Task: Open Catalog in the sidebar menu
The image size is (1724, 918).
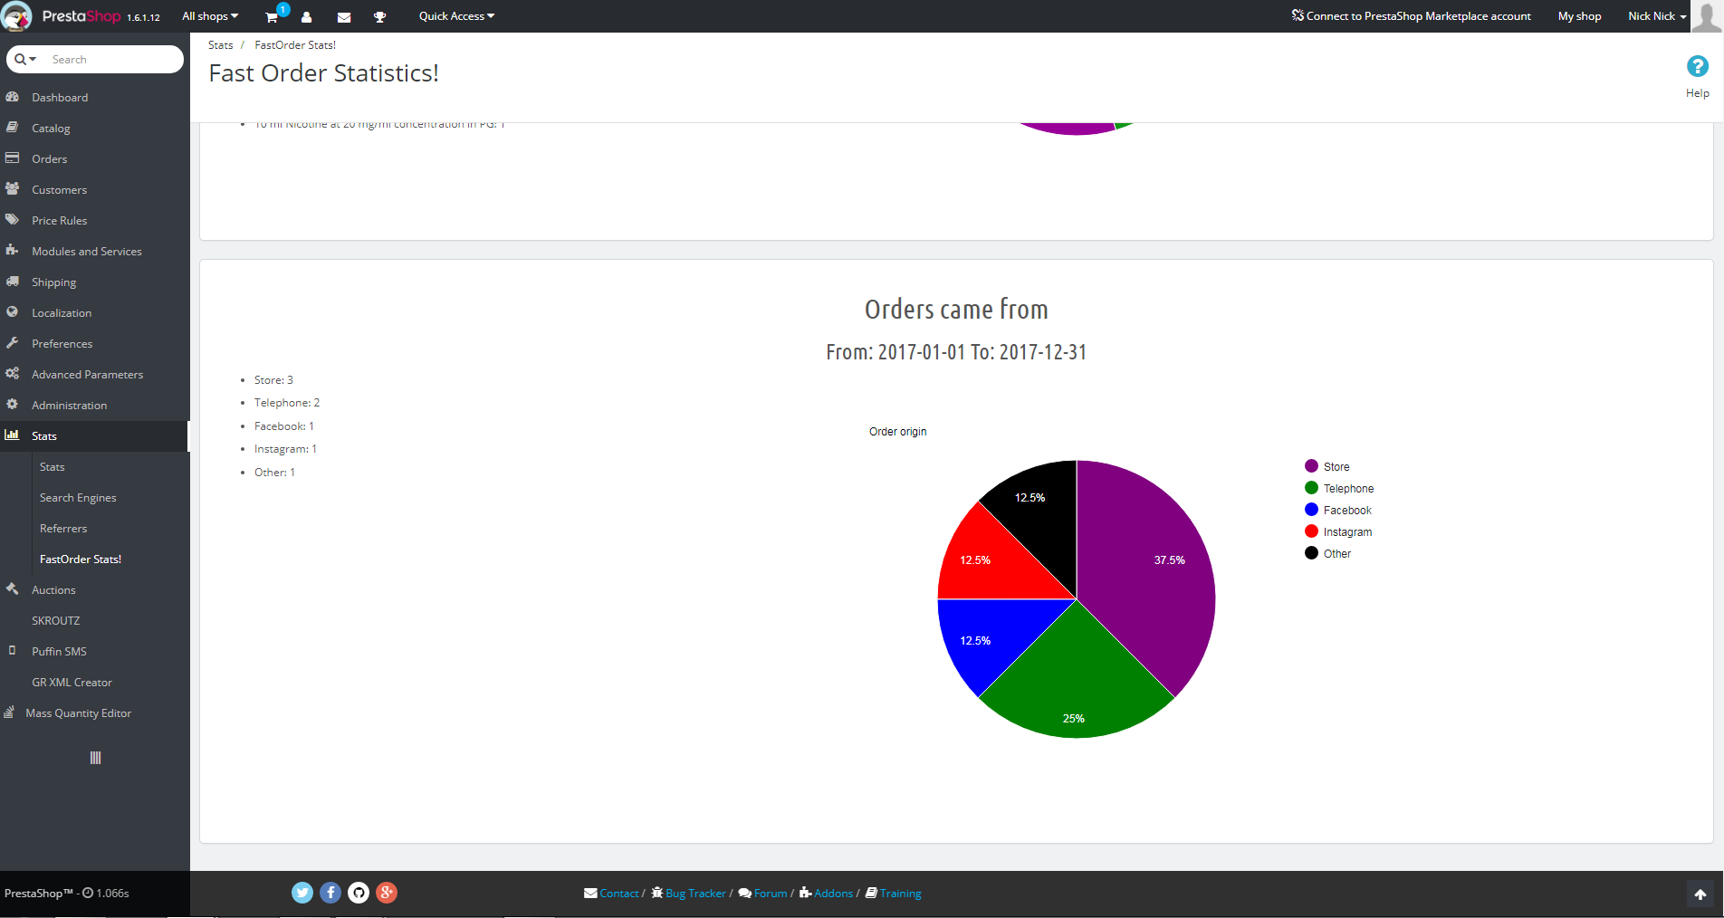Action: [x=51, y=128]
